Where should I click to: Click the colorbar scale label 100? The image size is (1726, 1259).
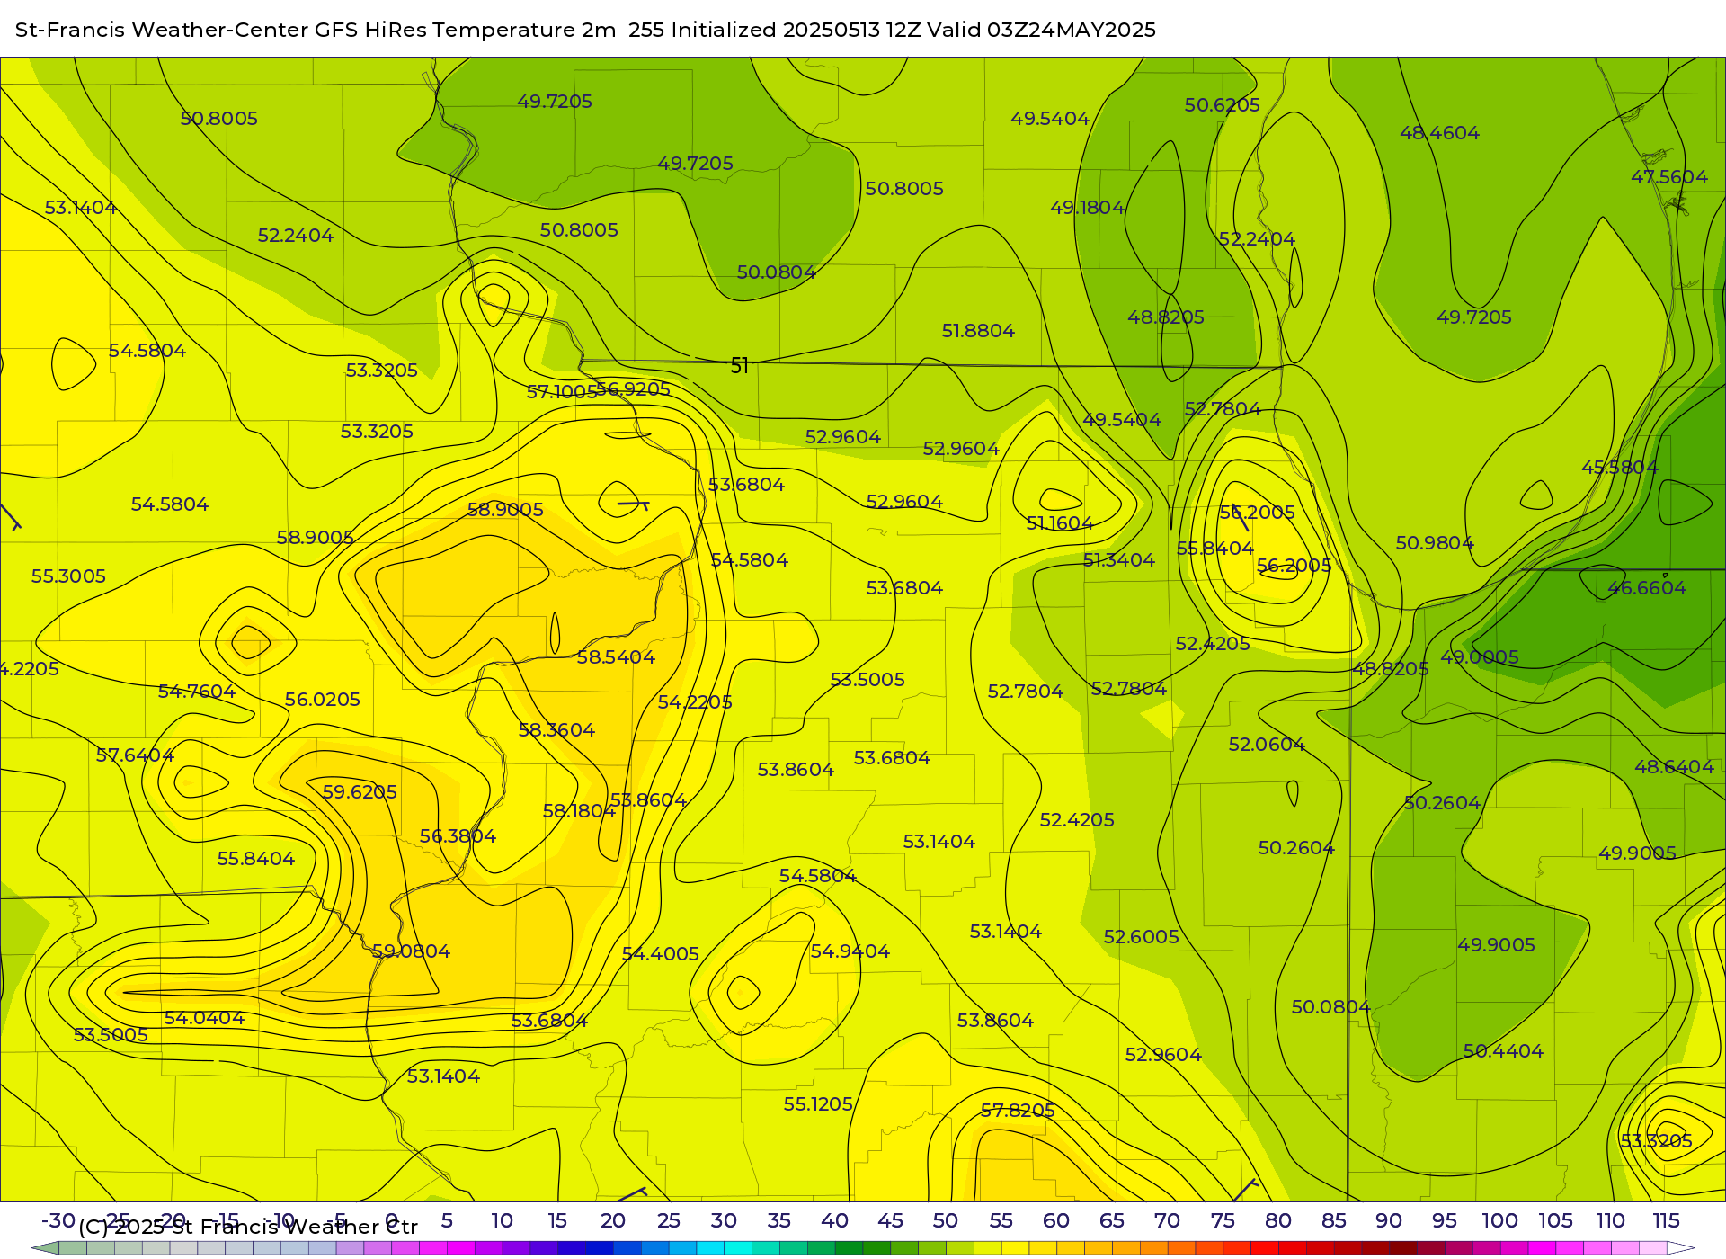click(1499, 1221)
